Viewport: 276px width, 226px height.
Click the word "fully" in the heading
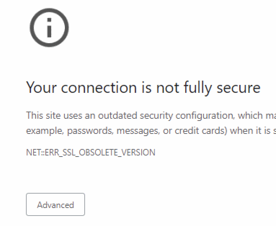coord(198,88)
